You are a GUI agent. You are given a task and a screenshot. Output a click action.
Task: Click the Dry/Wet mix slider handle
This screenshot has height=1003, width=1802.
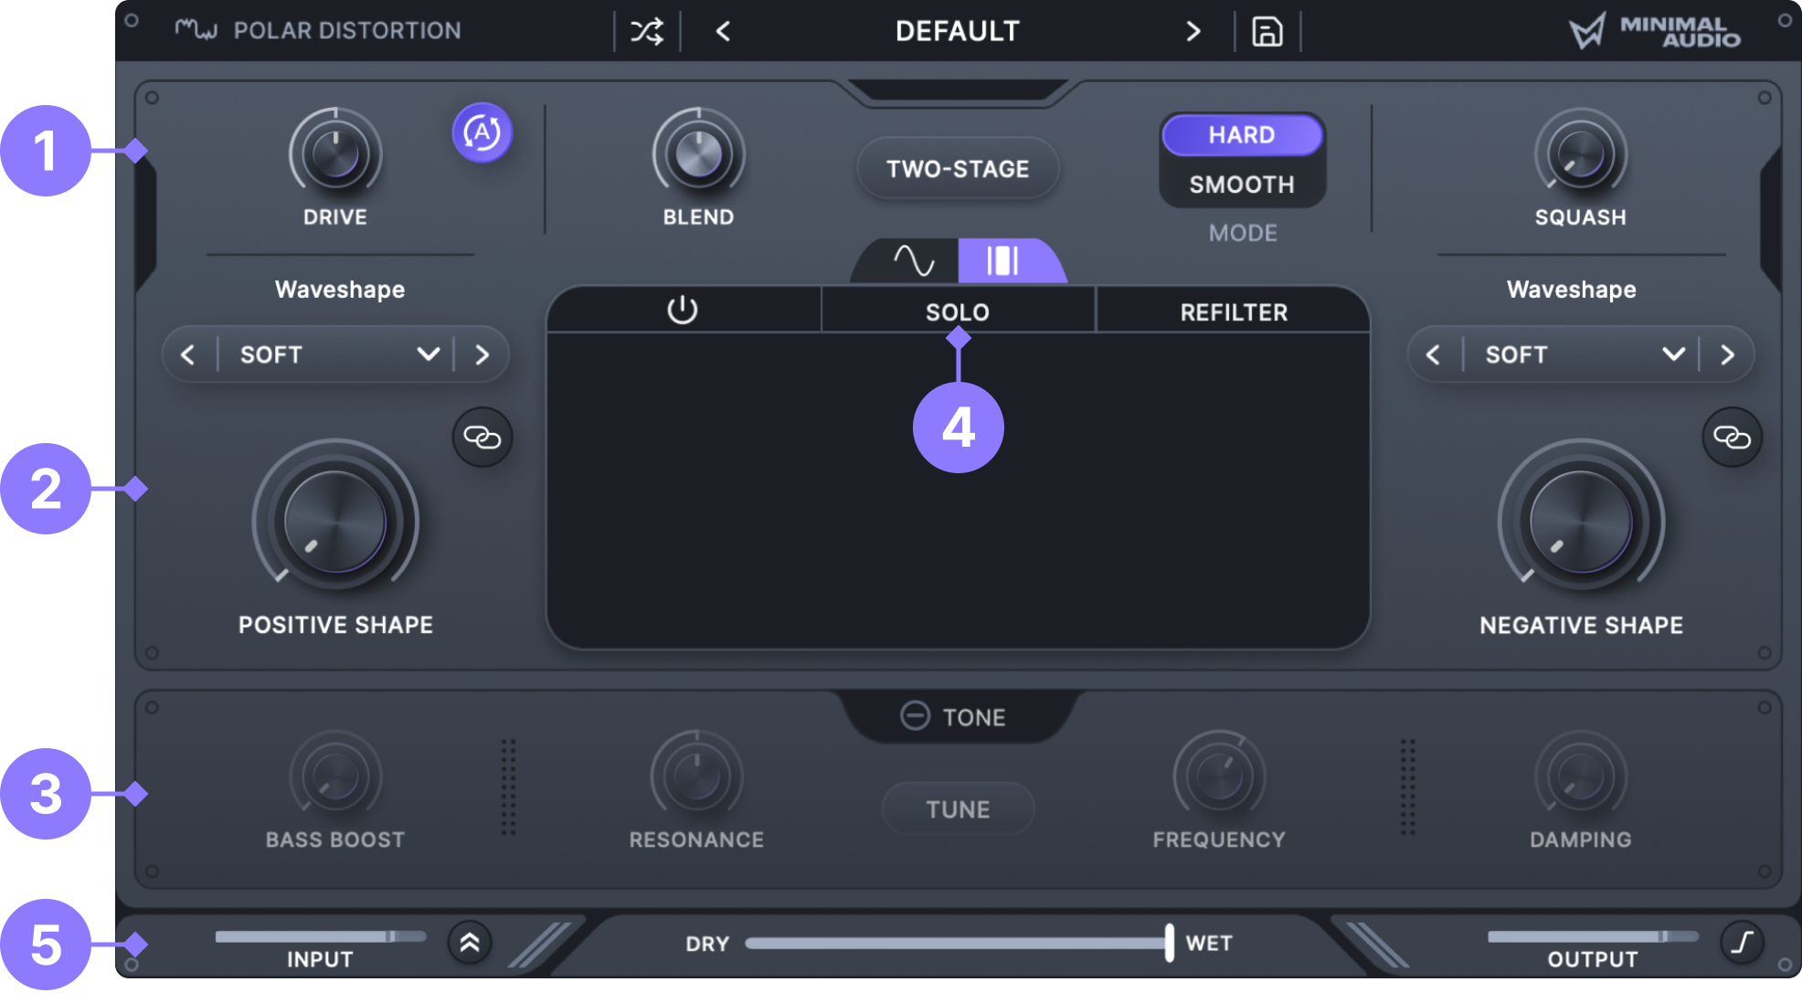click(1169, 943)
